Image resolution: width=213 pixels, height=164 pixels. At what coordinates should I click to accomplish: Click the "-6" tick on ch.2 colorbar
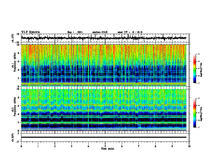point(198,120)
